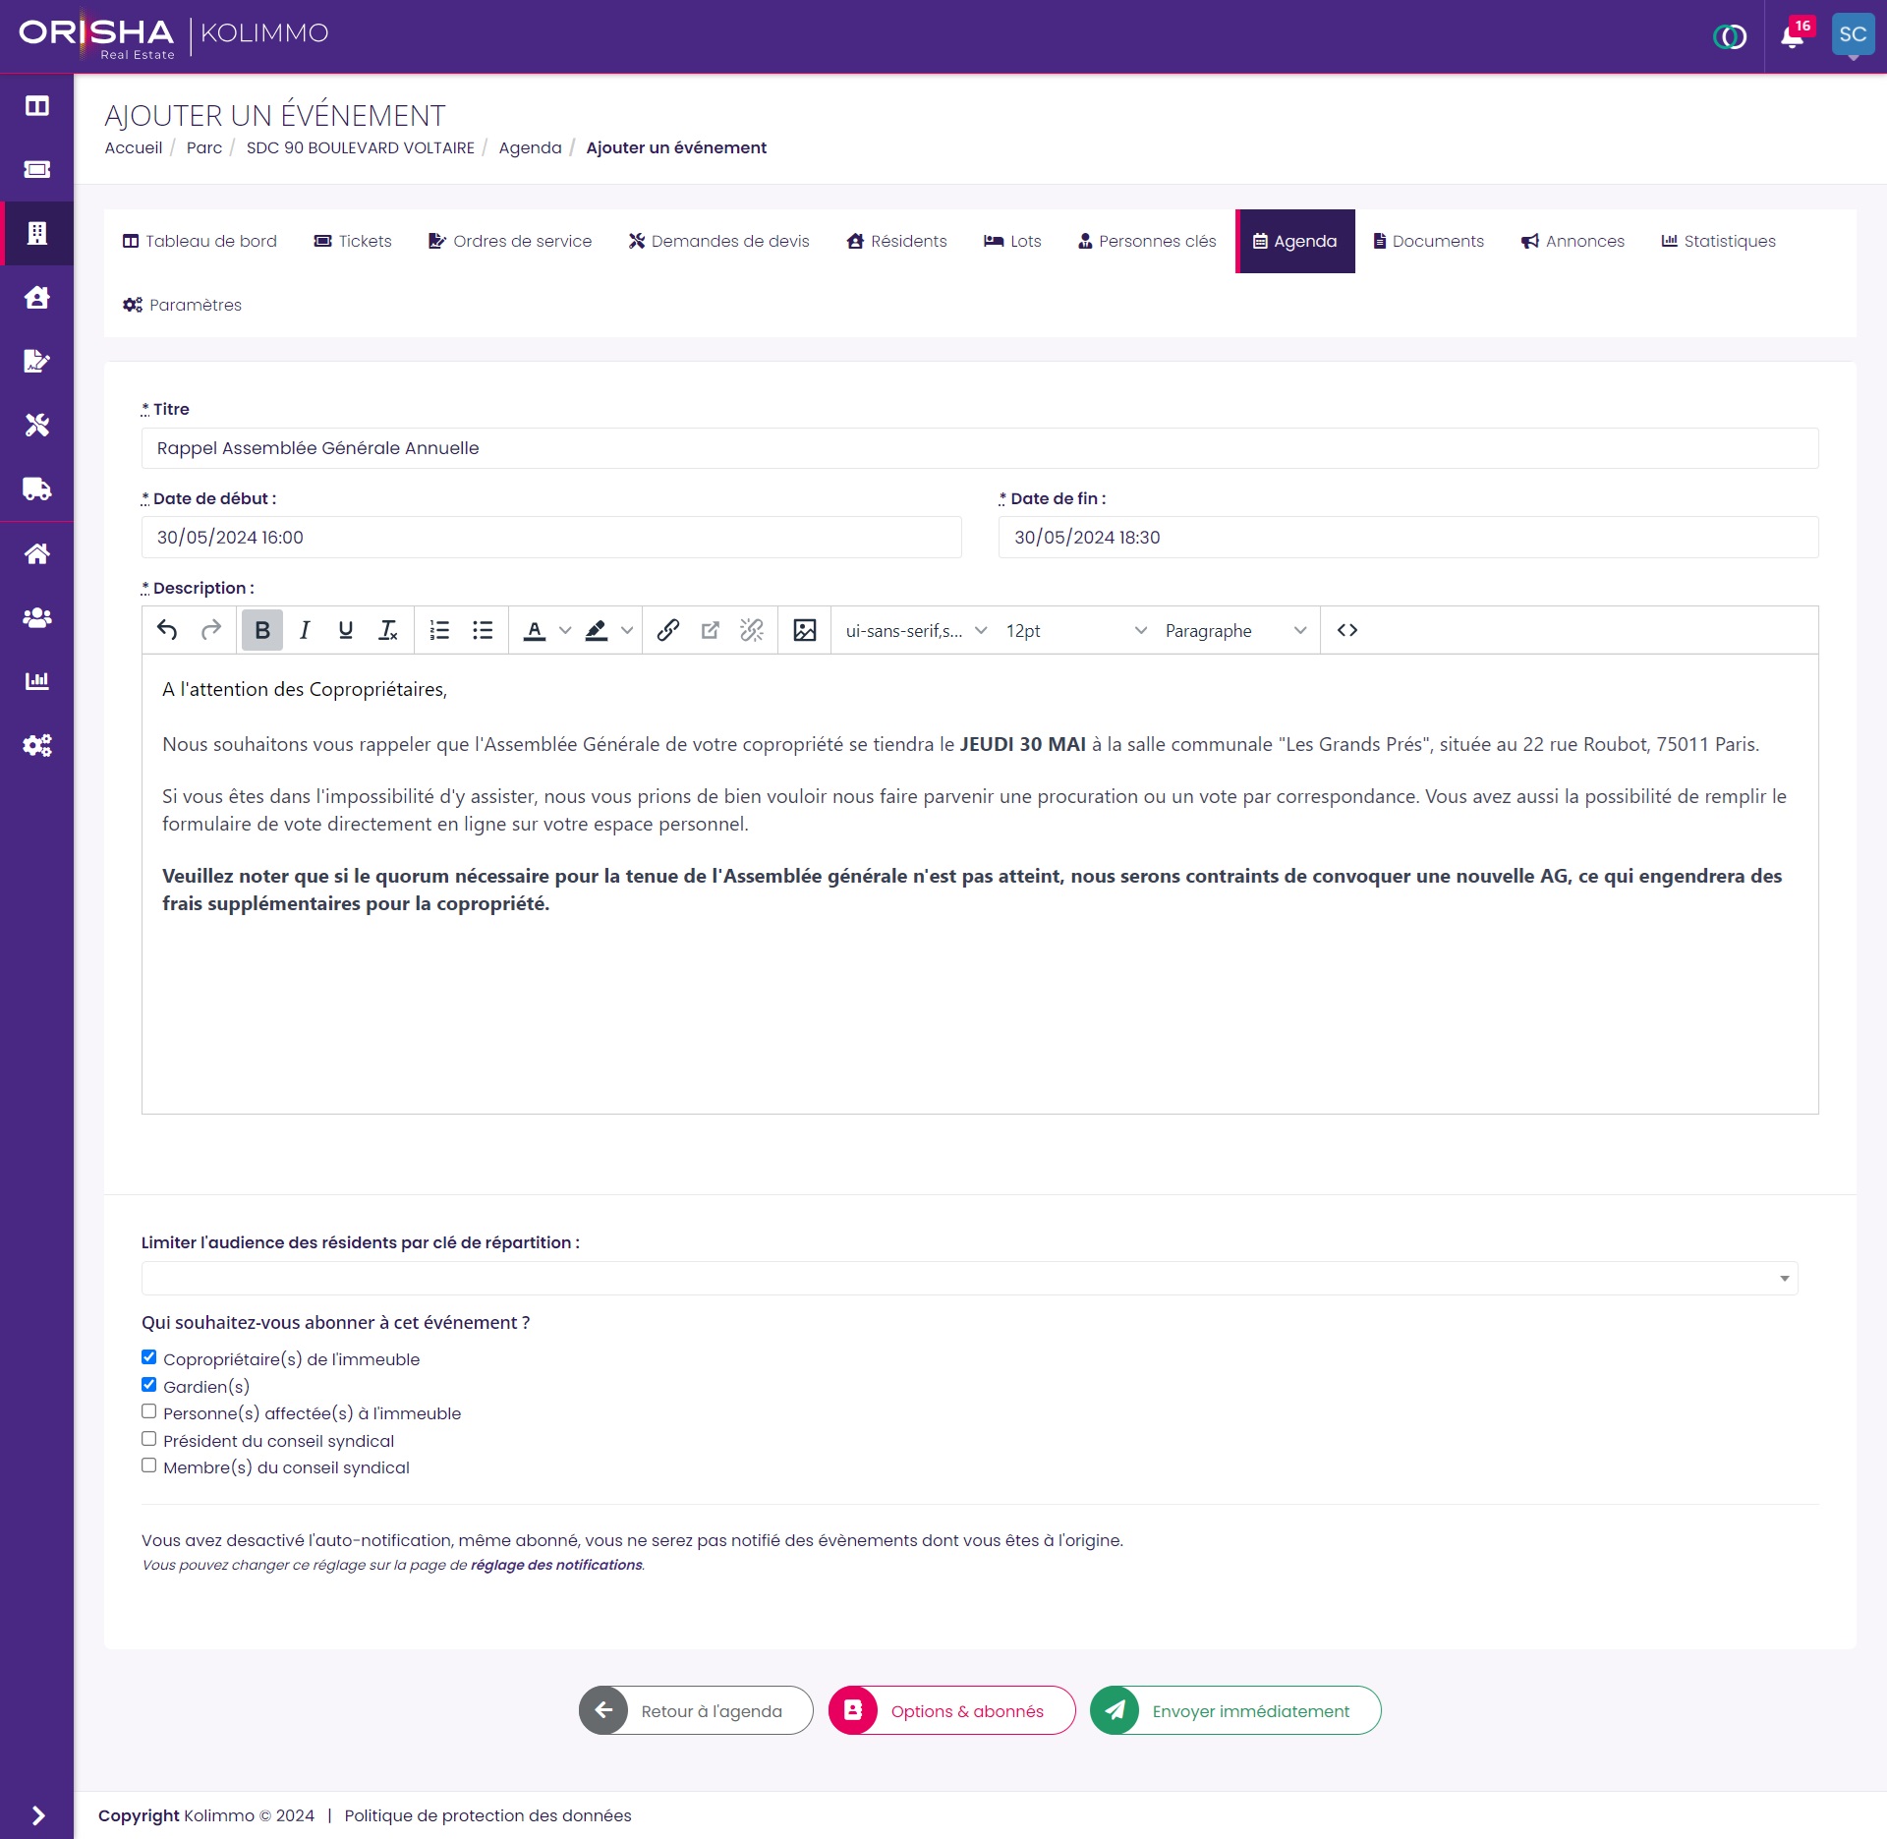Uncheck the Gardien(s) checkbox

148,1385
